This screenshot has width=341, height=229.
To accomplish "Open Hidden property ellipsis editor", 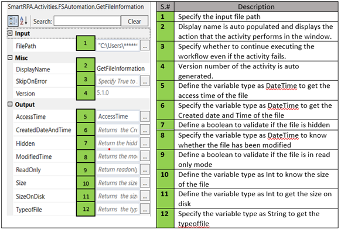I will [145, 143].
